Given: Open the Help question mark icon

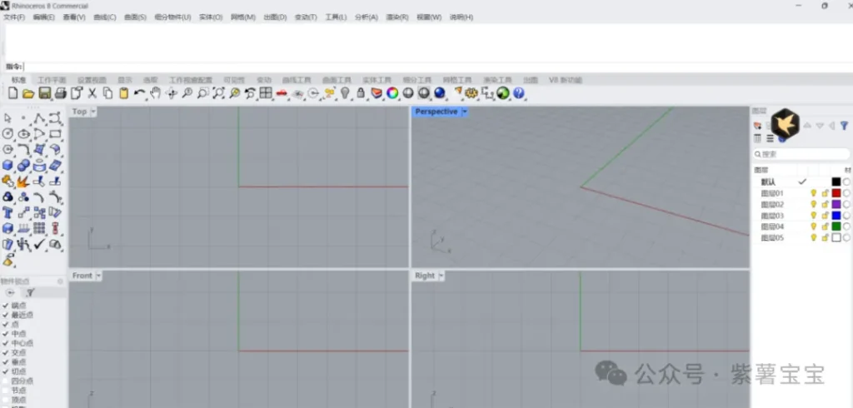Looking at the screenshot, I should click(x=519, y=93).
